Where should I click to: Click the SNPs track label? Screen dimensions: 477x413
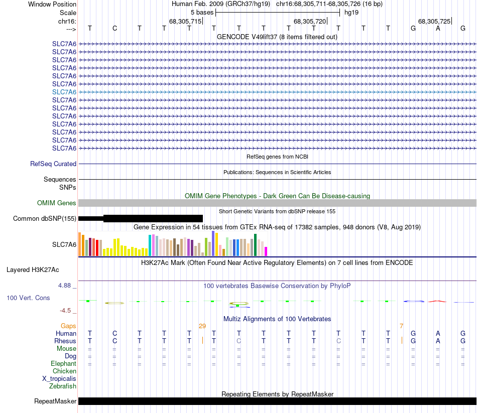[68, 187]
